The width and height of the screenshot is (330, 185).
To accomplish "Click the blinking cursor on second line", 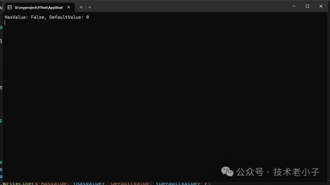I will [5, 23].
